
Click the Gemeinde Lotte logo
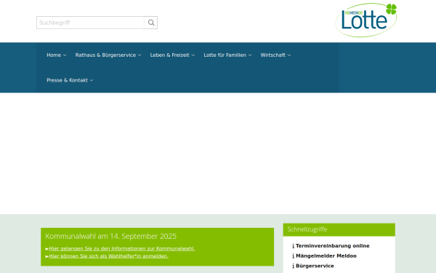tap(366, 20)
